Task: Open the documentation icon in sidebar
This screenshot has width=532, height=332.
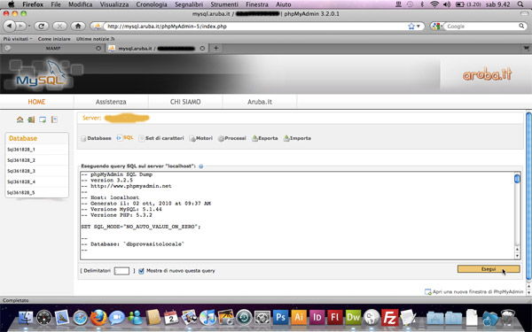Action: (x=54, y=120)
